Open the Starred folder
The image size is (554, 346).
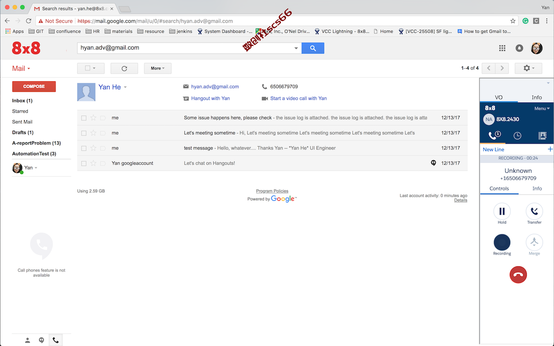pos(20,111)
